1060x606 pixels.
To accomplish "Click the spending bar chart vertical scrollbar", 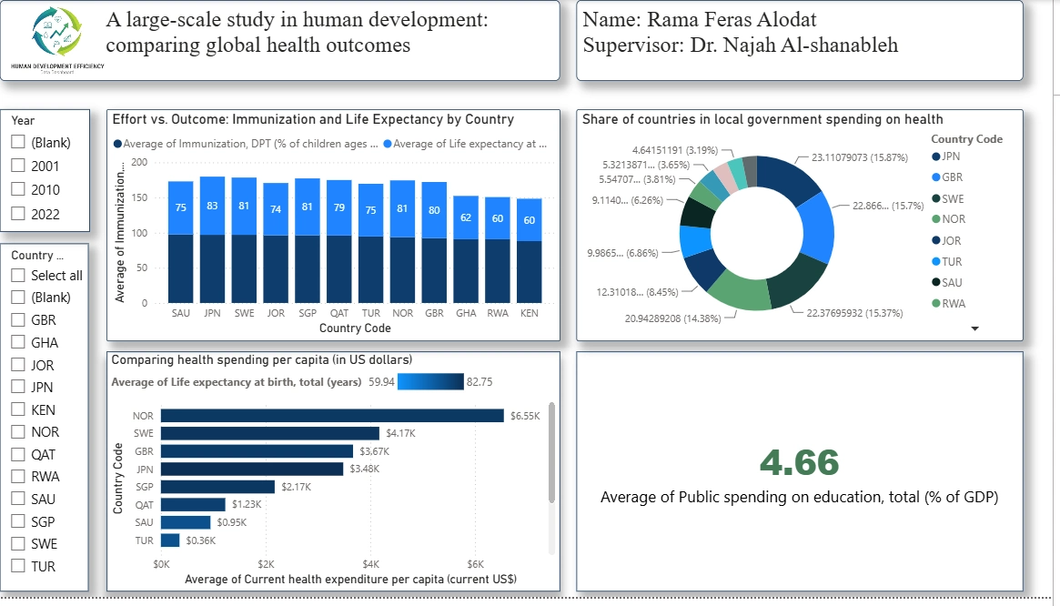I will (x=551, y=452).
